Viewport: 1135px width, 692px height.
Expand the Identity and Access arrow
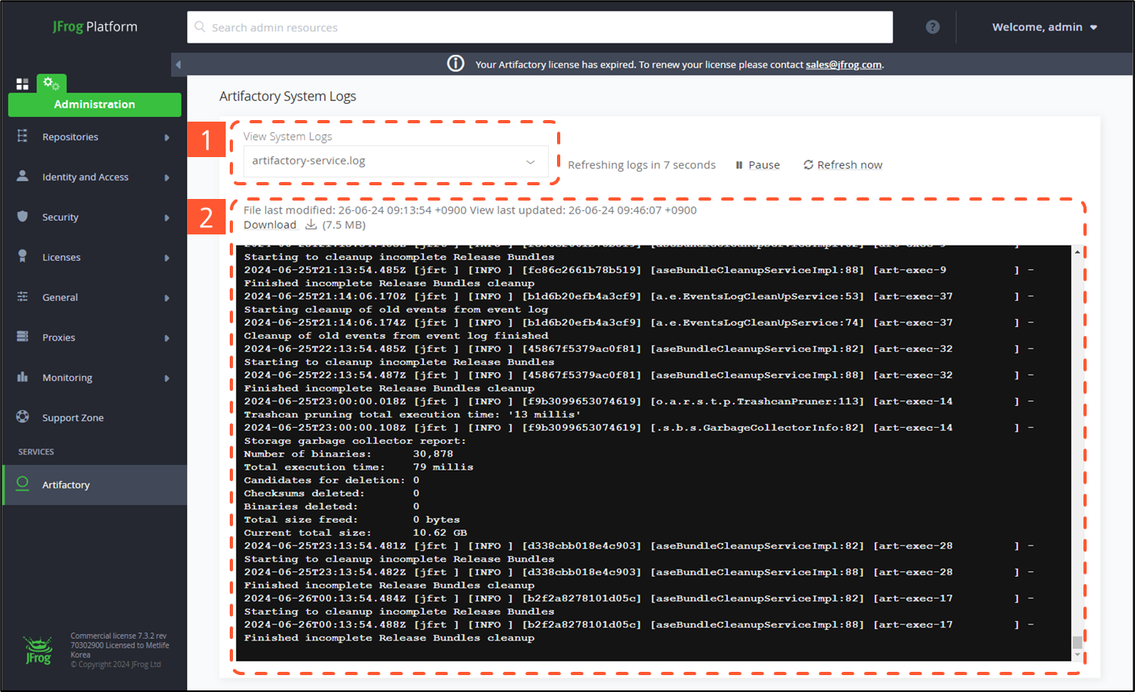[167, 177]
